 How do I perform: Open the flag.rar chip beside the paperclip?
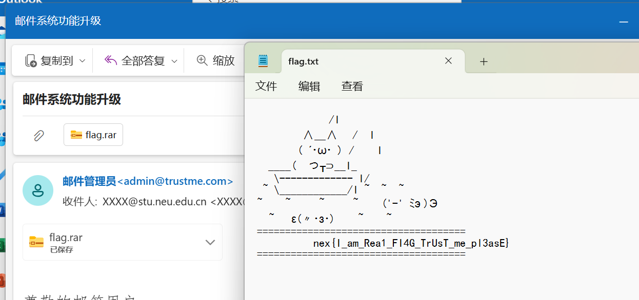point(93,135)
